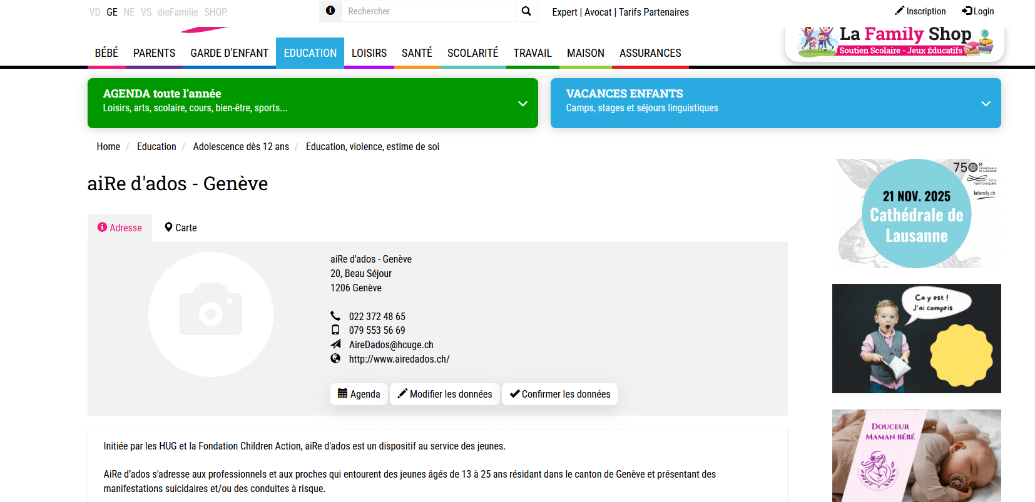Type in the Rechercher search field
The height and width of the screenshot is (502, 1035).
tap(428, 11)
